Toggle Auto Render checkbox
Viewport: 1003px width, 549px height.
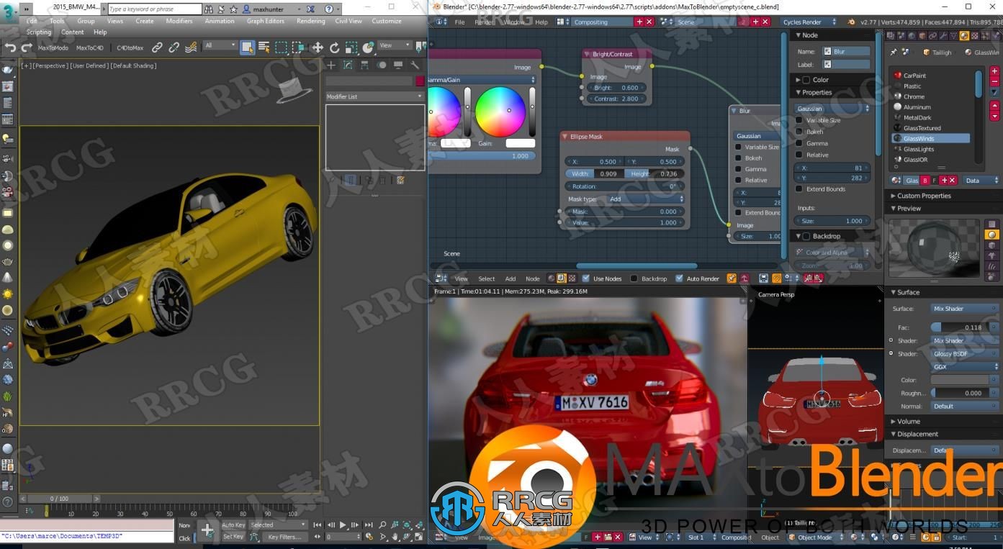(679, 278)
